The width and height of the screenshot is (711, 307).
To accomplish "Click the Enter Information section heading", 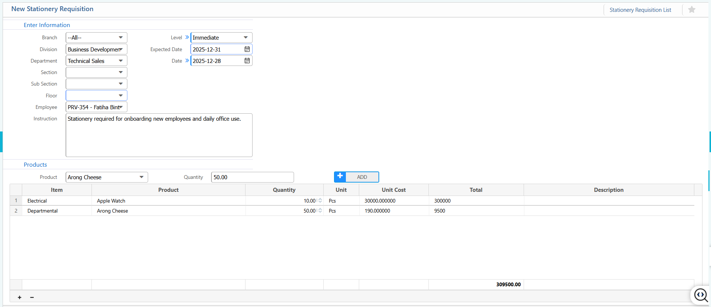I will click(x=47, y=25).
